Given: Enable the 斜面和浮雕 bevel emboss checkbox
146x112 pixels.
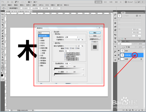Looking at the screenshot, I should (40, 48).
